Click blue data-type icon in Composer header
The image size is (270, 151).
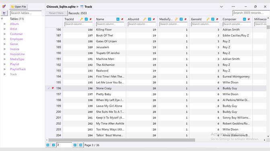click(x=244, y=19)
